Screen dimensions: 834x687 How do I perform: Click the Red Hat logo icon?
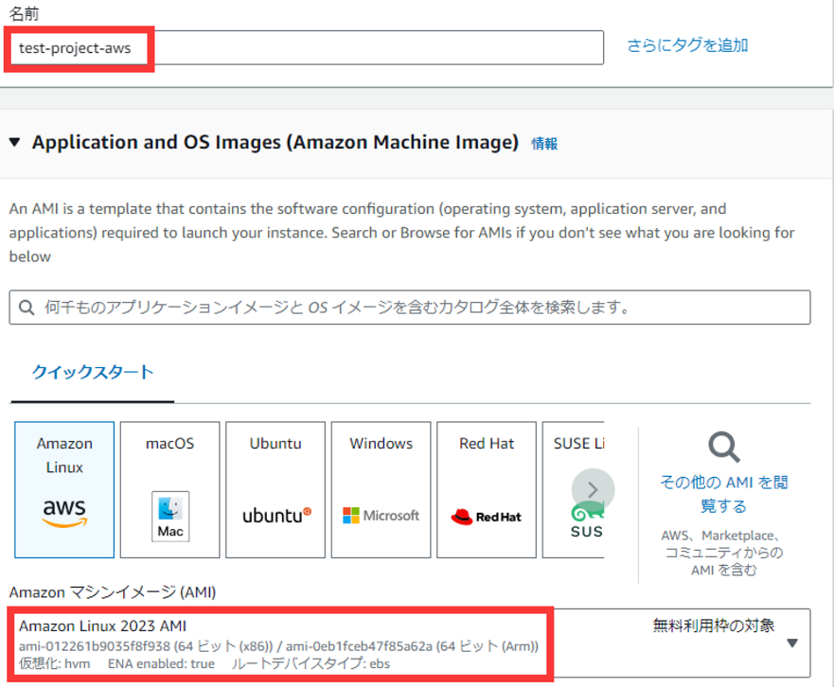[487, 517]
